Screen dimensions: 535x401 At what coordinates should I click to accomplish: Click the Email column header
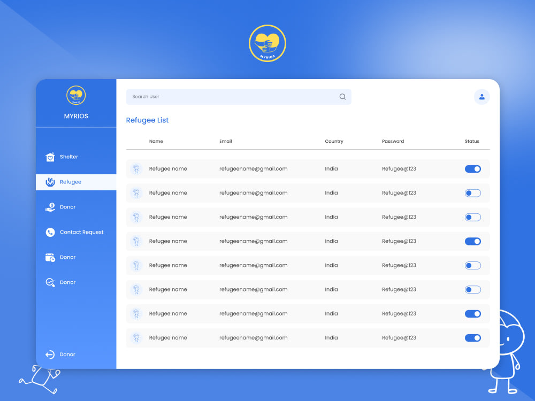coord(226,141)
